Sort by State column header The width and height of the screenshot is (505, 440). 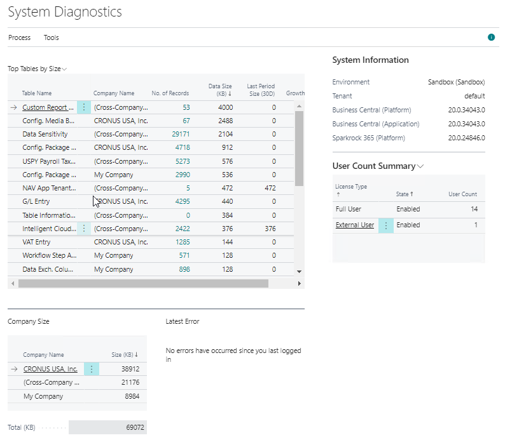(x=405, y=194)
